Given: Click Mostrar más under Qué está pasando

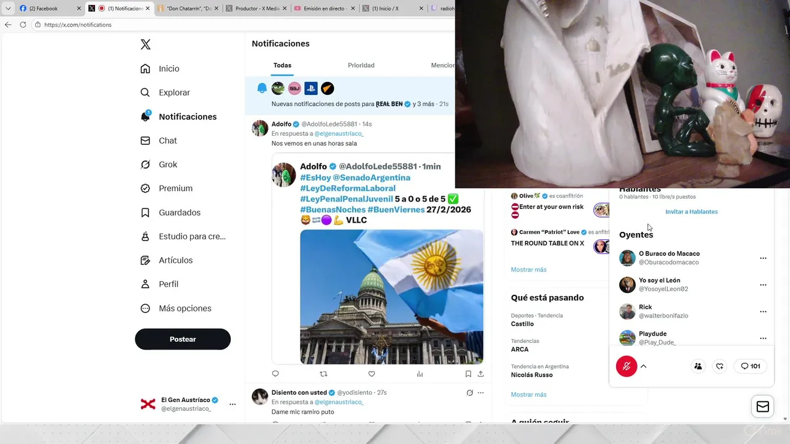Looking at the screenshot, I should [x=528, y=395].
